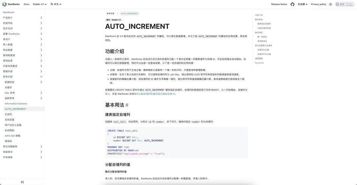Open the Docs navbar item

(x=26, y=4)
